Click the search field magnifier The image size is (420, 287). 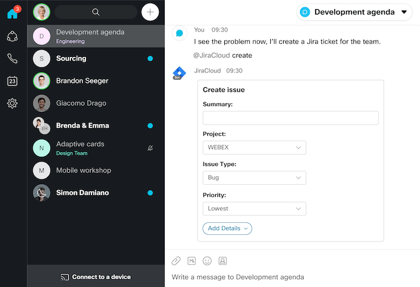click(96, 12)
